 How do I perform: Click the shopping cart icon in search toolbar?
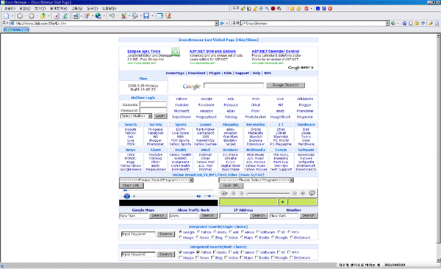coord(423,24)
